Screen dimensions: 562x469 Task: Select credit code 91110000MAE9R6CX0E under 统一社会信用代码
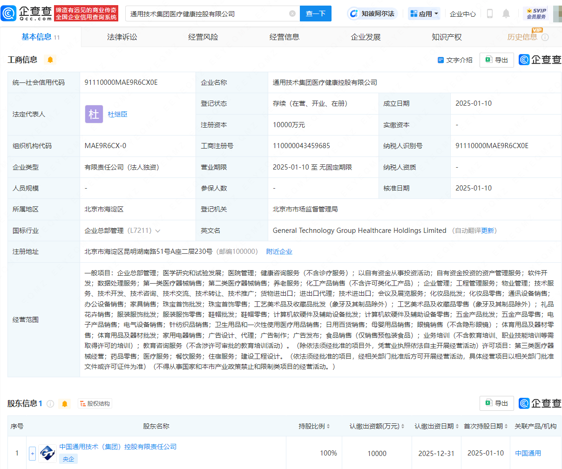[x=121, y=82]
